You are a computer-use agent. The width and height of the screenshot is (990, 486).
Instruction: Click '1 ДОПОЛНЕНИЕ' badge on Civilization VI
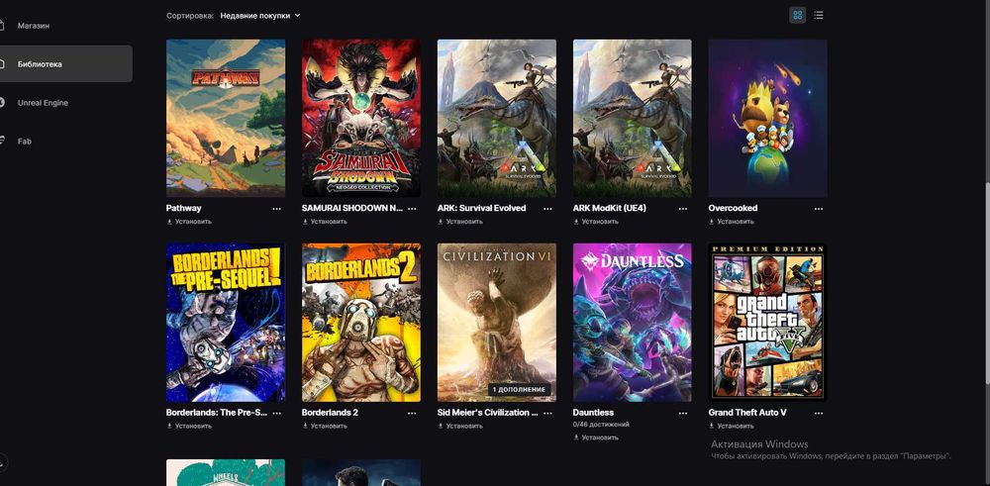(519, 389)
